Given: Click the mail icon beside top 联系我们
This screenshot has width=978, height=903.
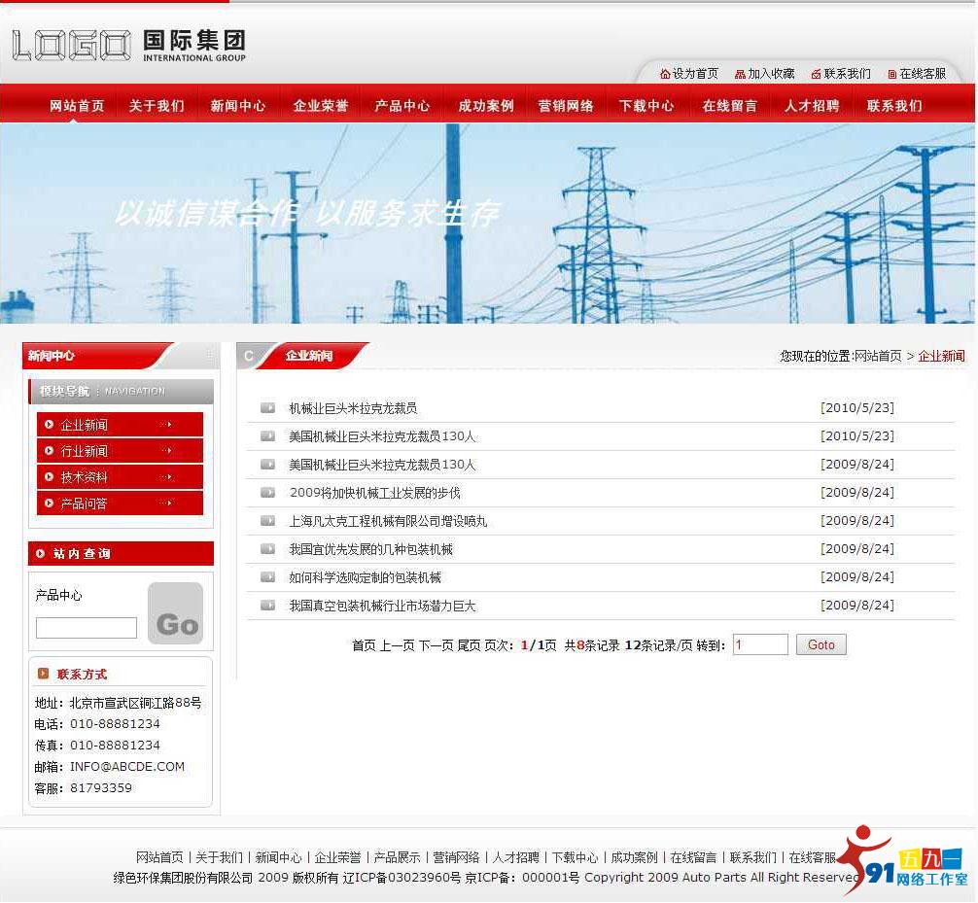Looking at the screenshot, I should pos(816,74).
